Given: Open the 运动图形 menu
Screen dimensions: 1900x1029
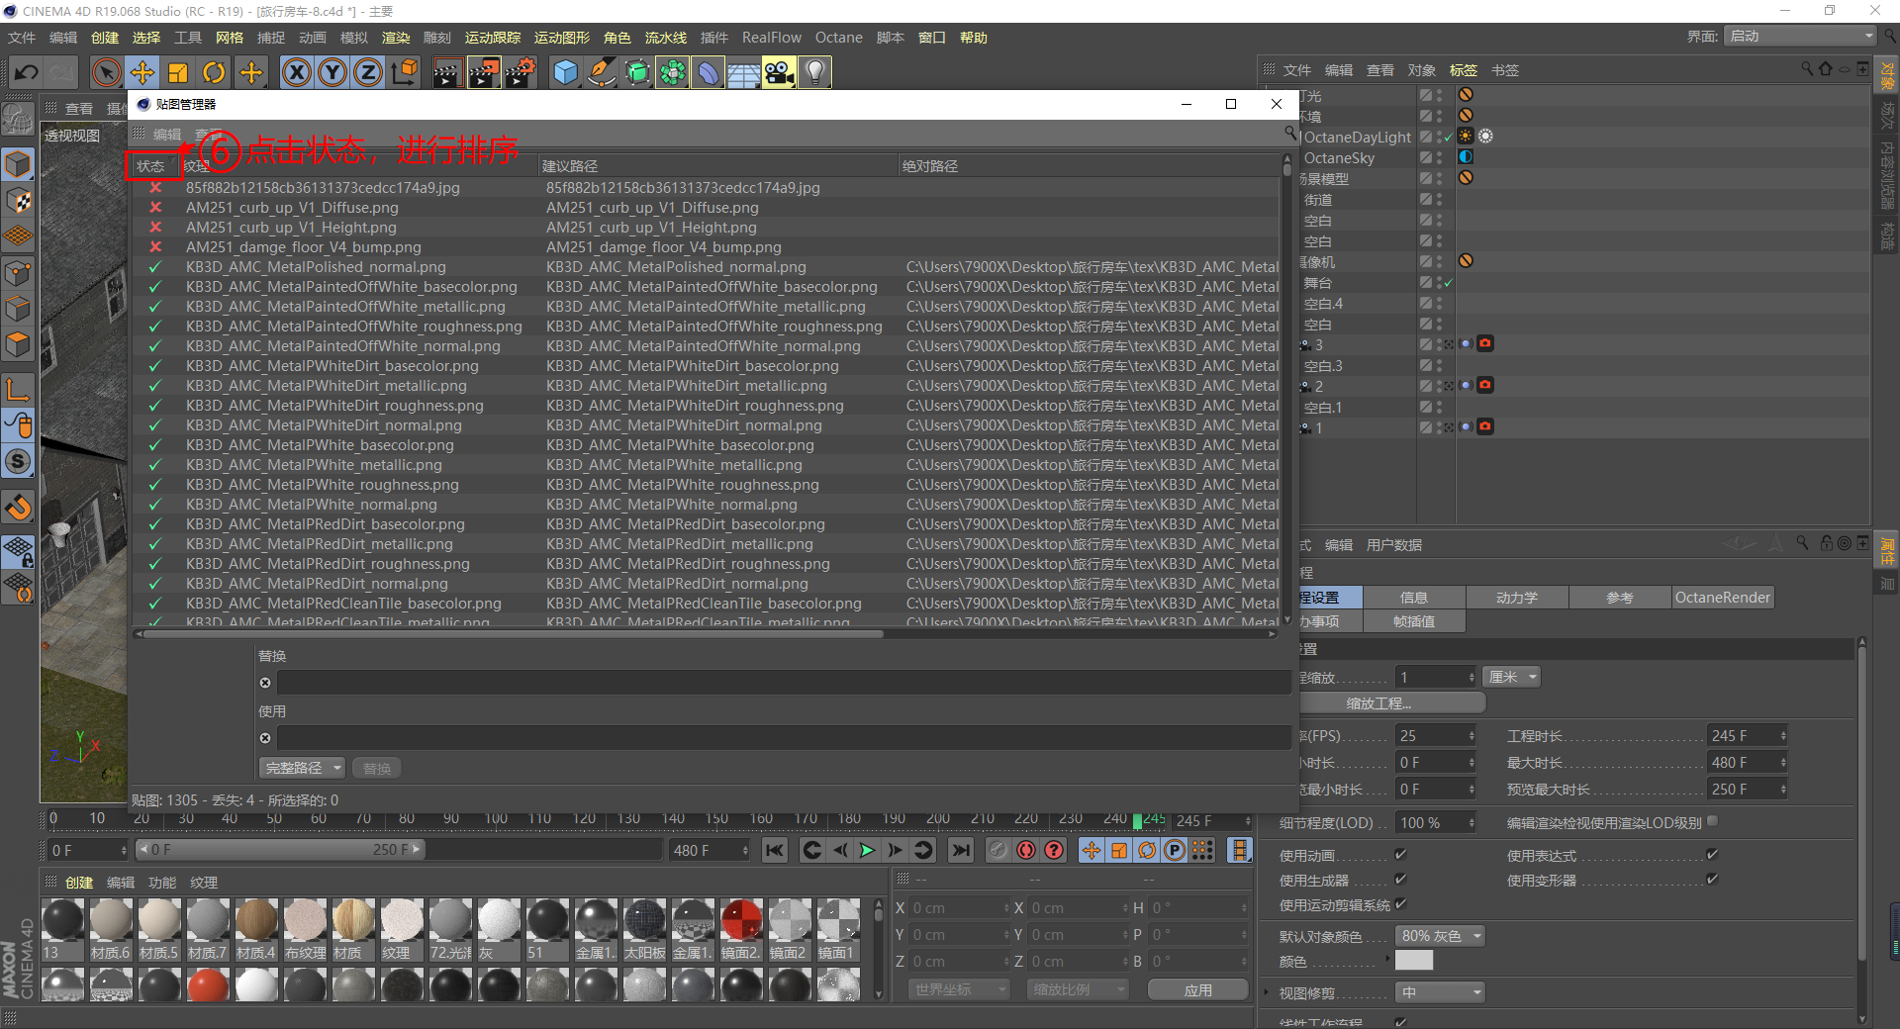Looking at the screenshot, I should tap(562, 38).
